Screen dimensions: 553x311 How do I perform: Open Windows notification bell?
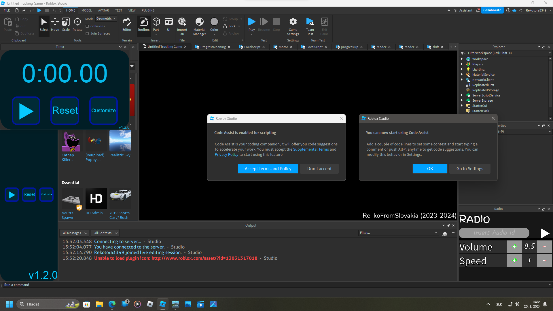coord(545,304)
